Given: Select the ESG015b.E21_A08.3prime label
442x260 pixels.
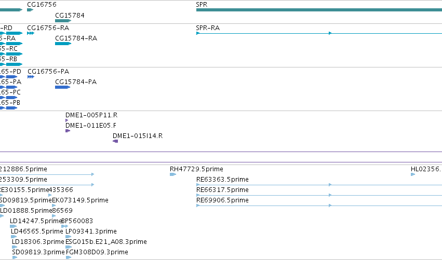Looking at the screenshot, I should pos(106,242).
